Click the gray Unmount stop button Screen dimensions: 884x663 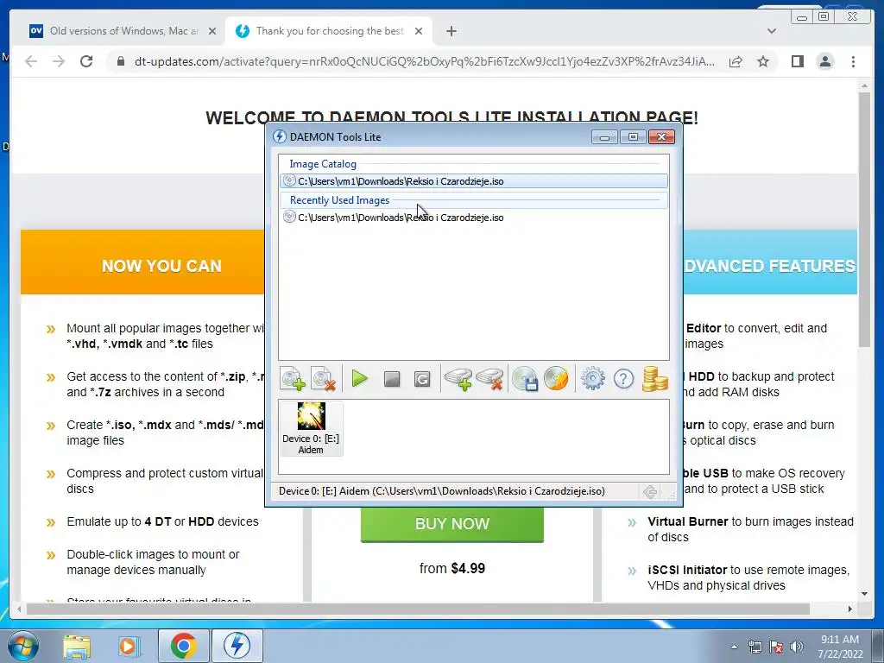391,379
